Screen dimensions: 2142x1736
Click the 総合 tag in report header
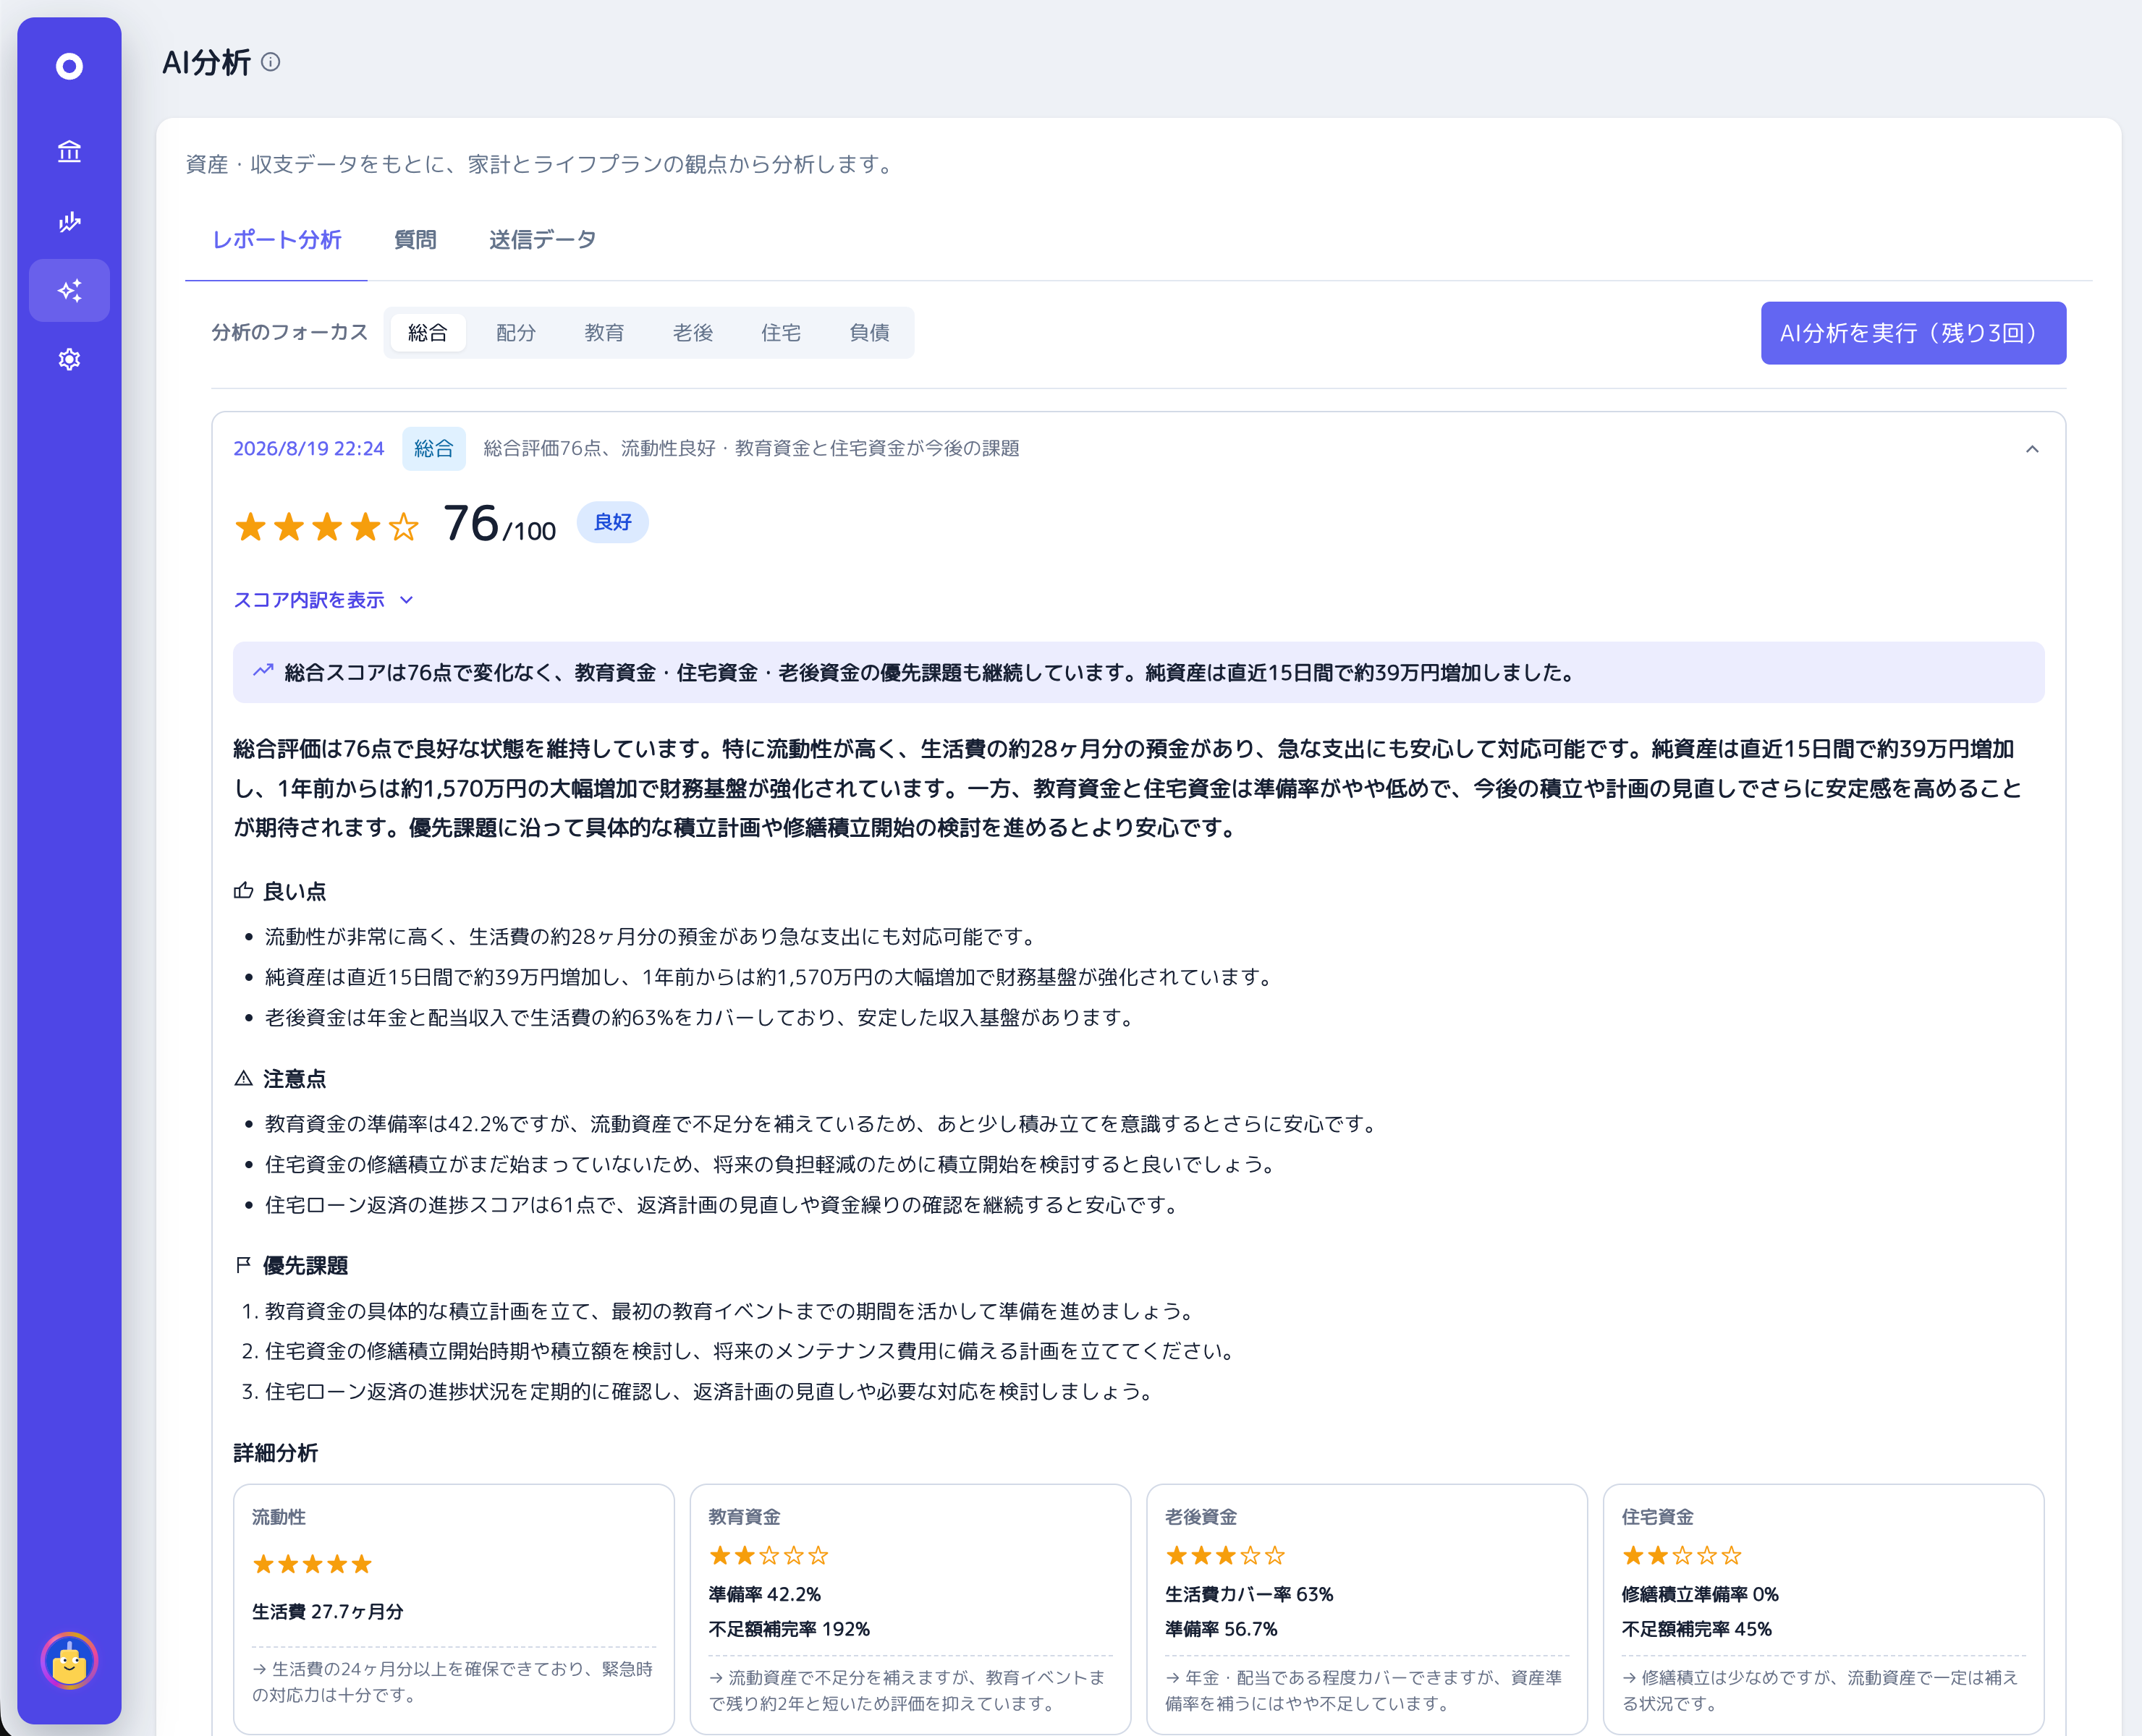[x=433, y=449]
